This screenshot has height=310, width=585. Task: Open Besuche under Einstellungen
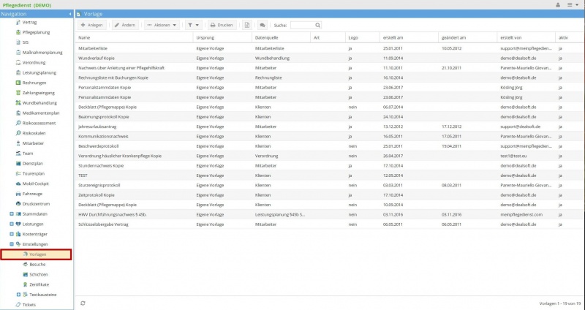[x=37, y=265]
